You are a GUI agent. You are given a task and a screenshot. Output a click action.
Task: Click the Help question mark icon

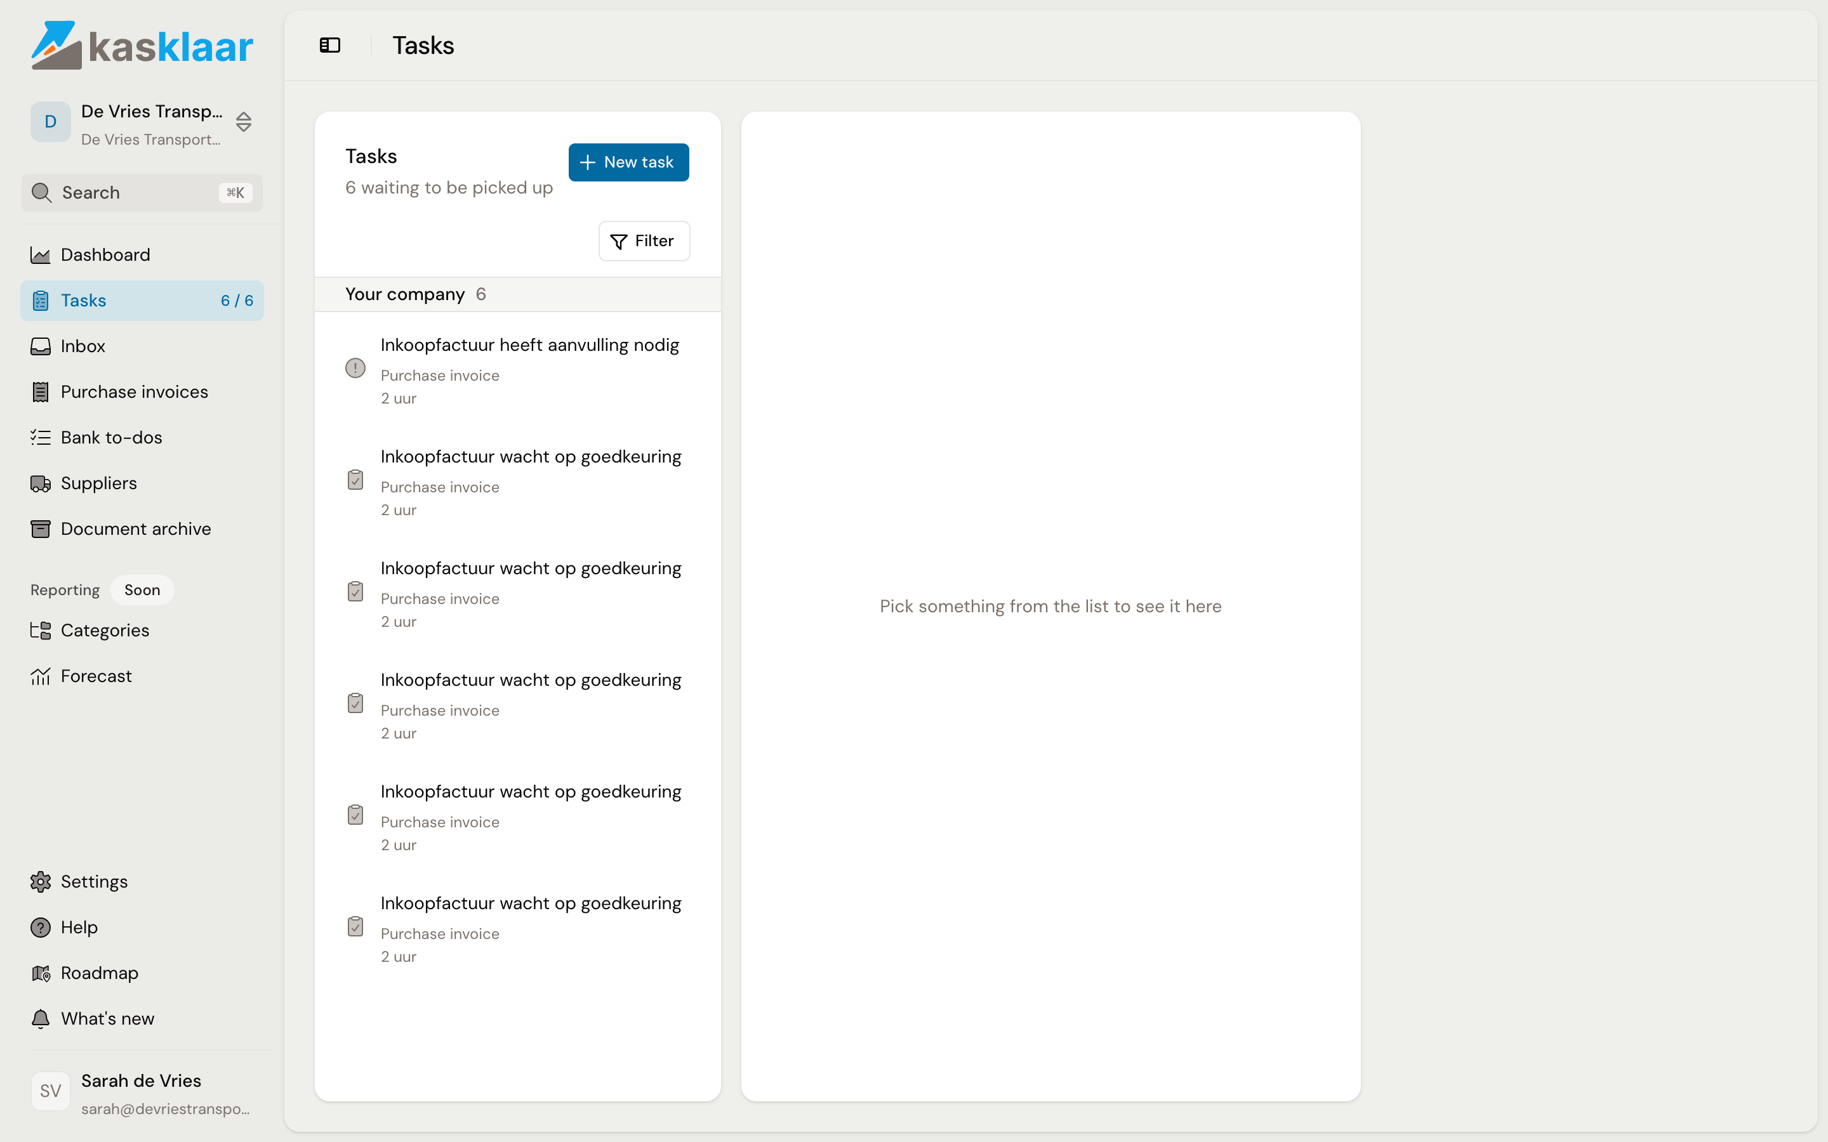click(41, 928)
